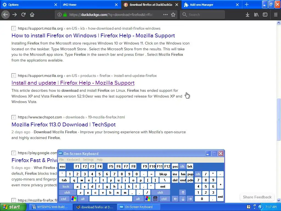
Task: Expand hidden tray icons arrow
Action: pyautogui.click(x=260, y=207)
